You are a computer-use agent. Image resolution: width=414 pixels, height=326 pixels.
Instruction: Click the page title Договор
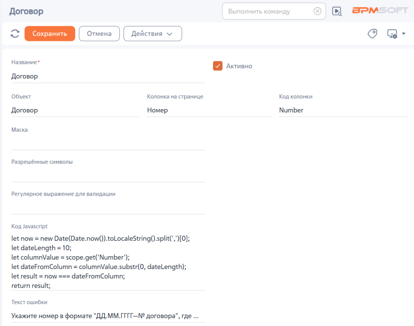point(26,11)
